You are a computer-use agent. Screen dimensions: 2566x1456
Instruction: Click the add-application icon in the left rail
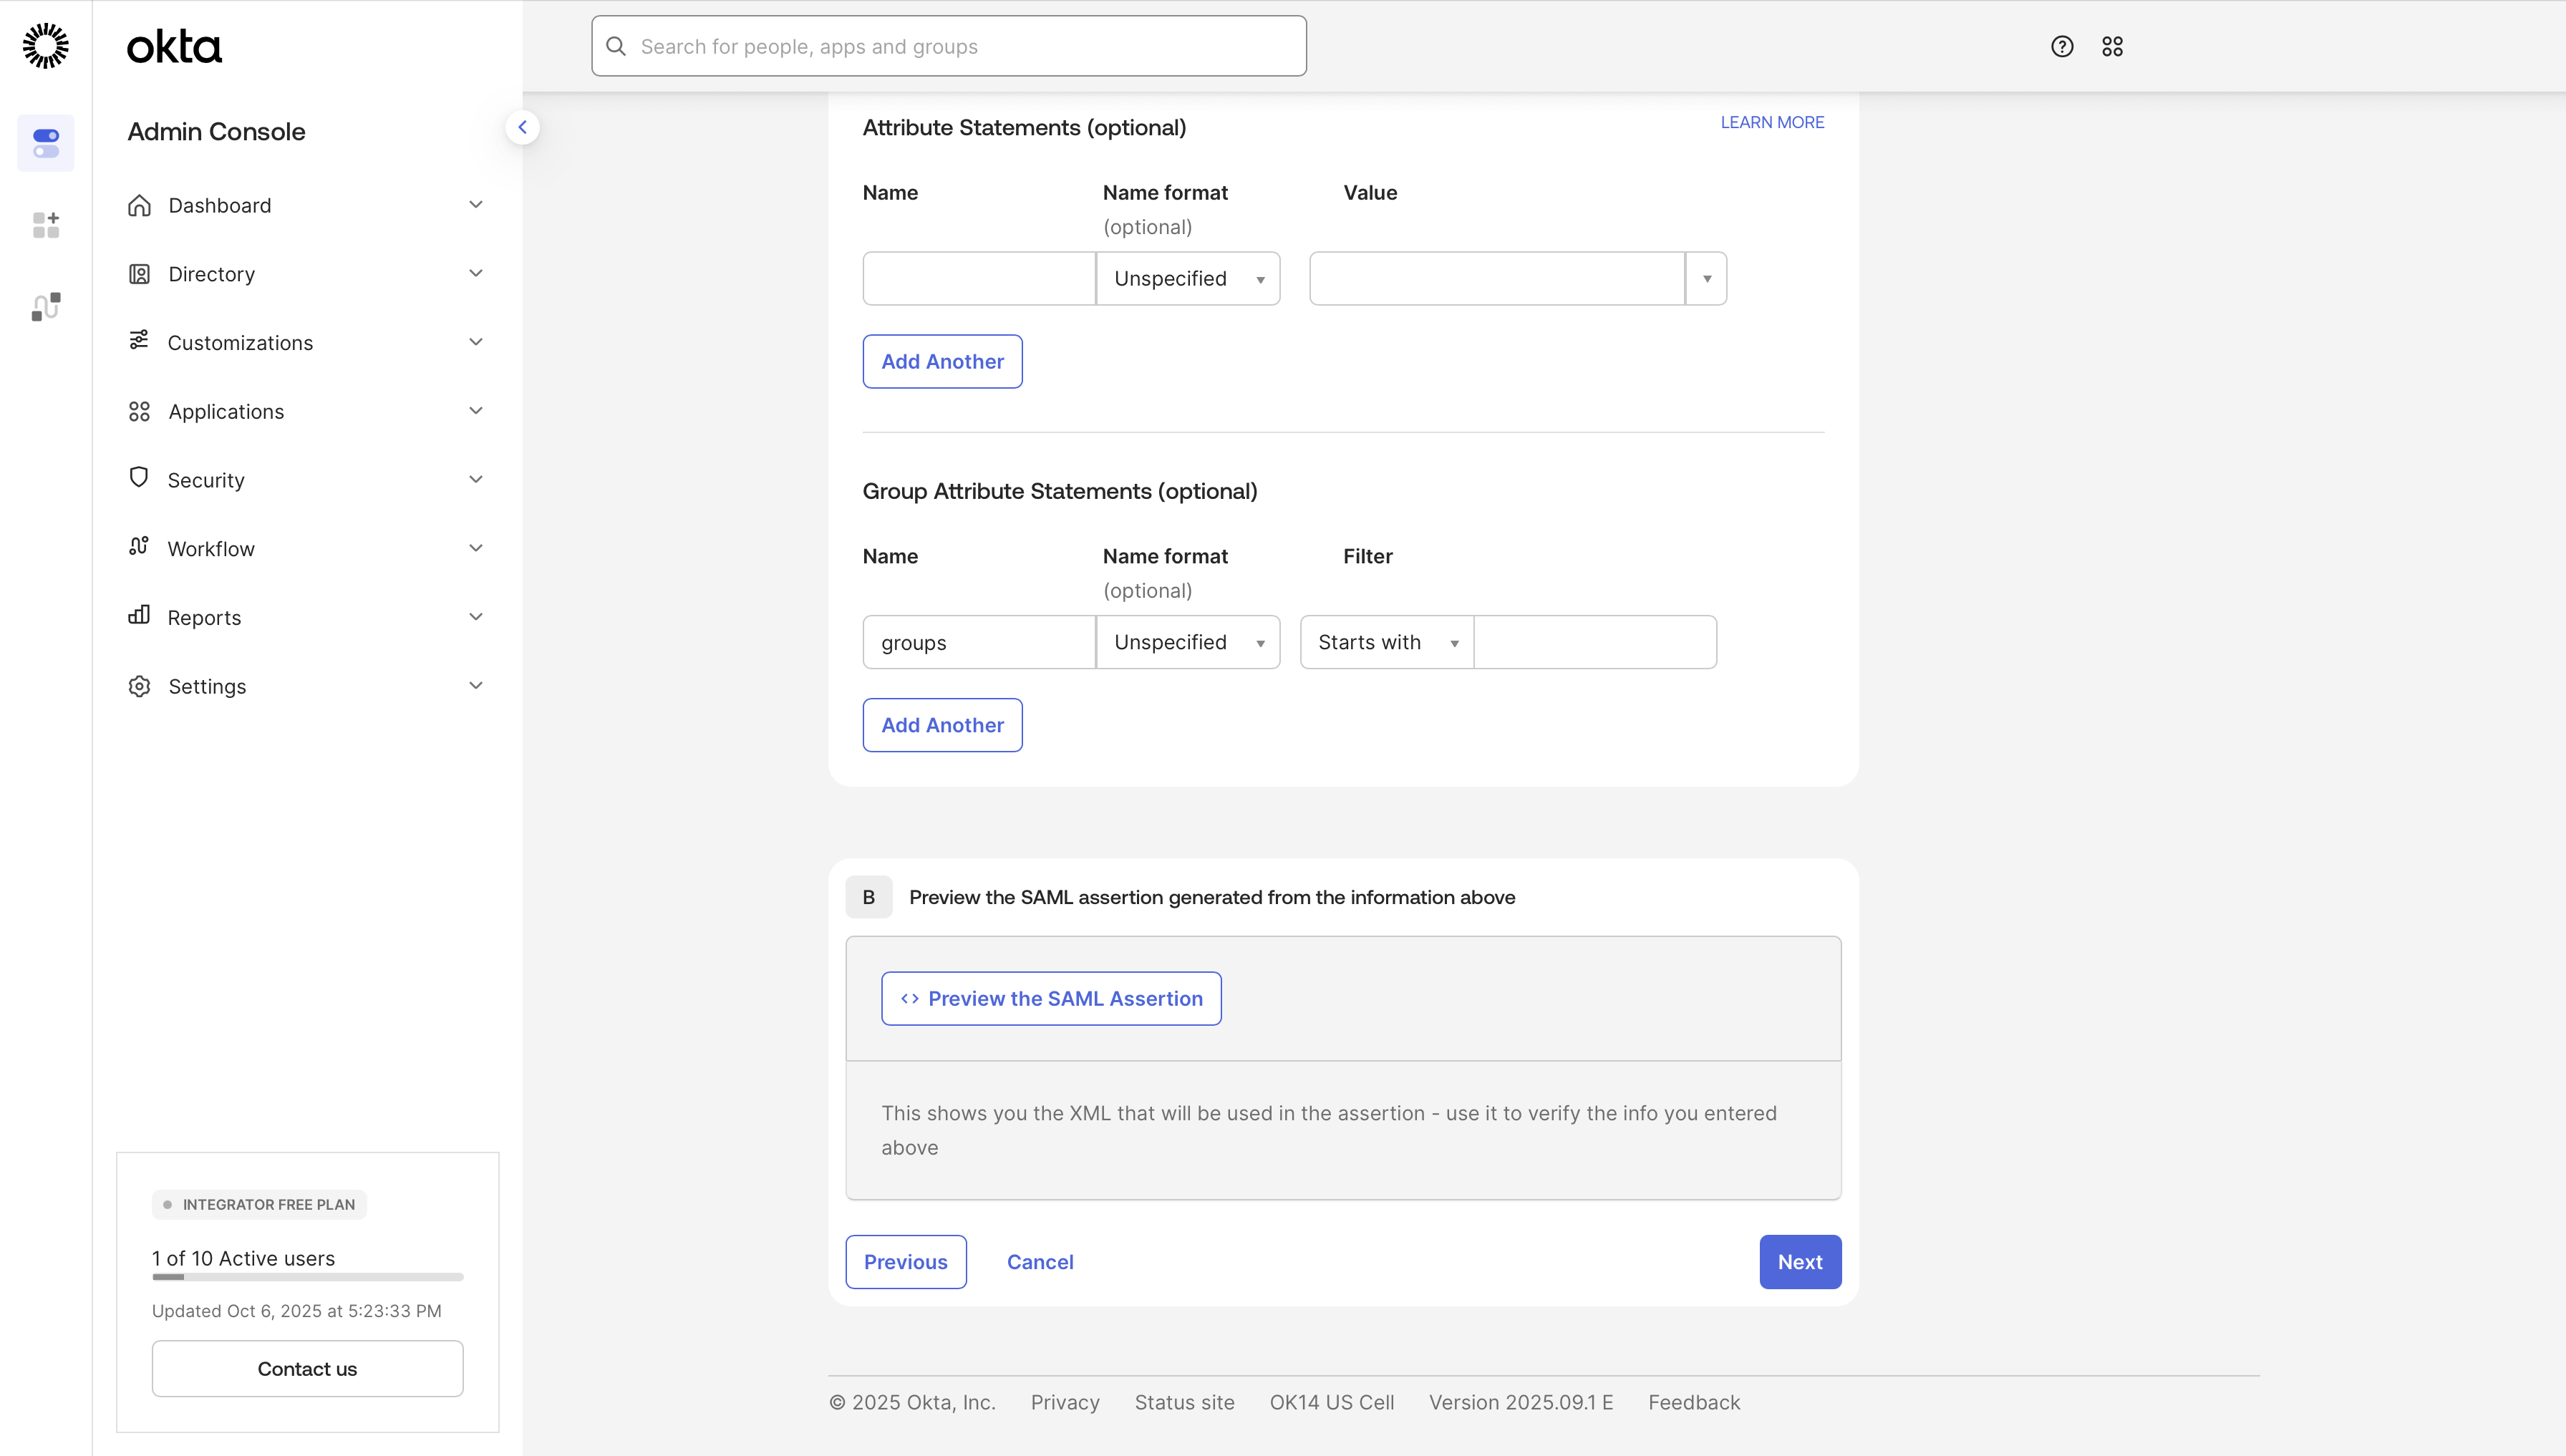click(x=46, y=223)
